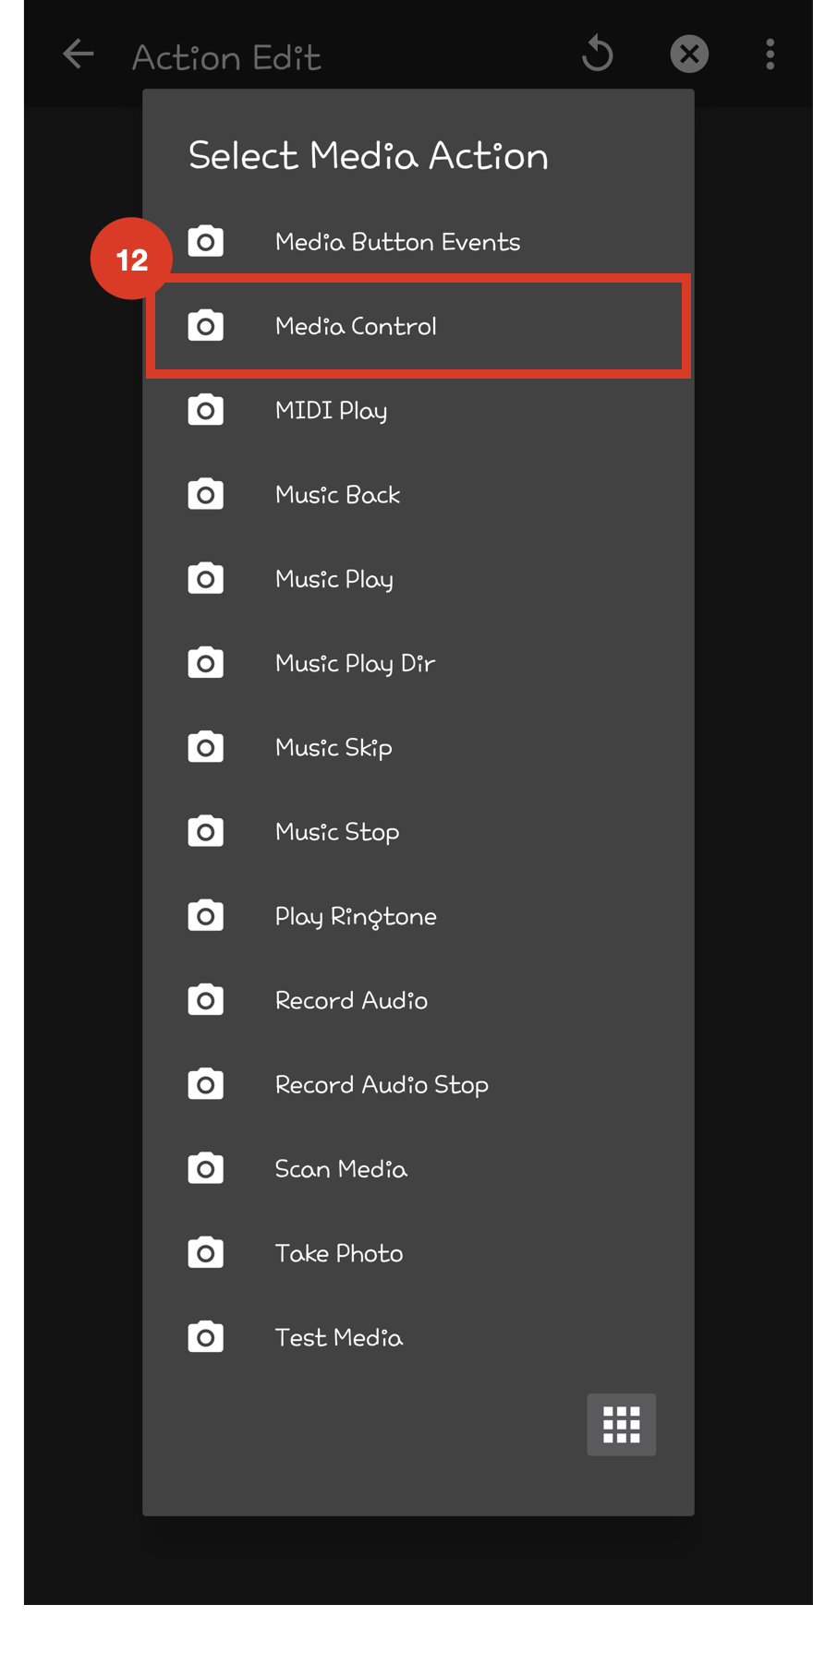Open the three-dot overflow menu
This screenshot has width=837, height=1653.
tap(770, 54)
